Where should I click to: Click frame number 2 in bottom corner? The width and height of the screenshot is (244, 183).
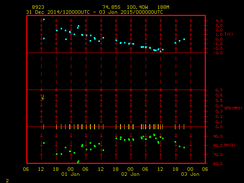coord(7,180)
